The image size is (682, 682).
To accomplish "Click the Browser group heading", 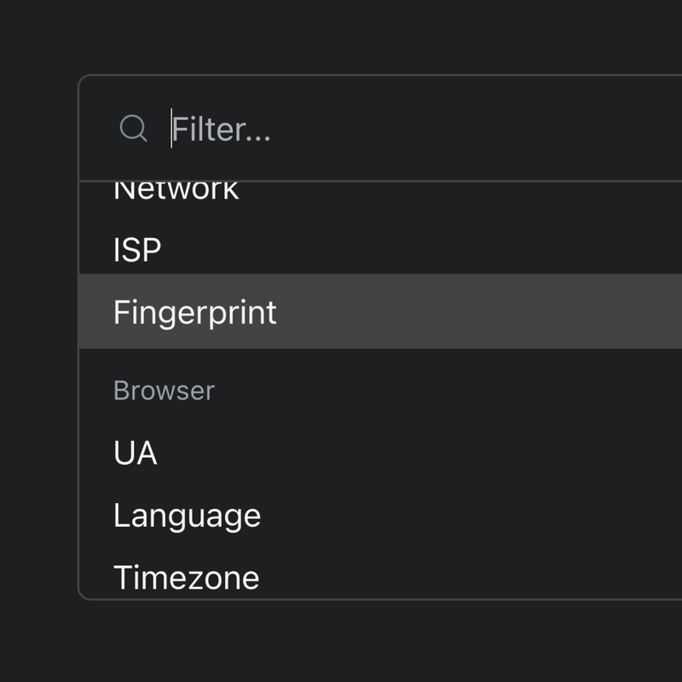I will tap(164, 390).
